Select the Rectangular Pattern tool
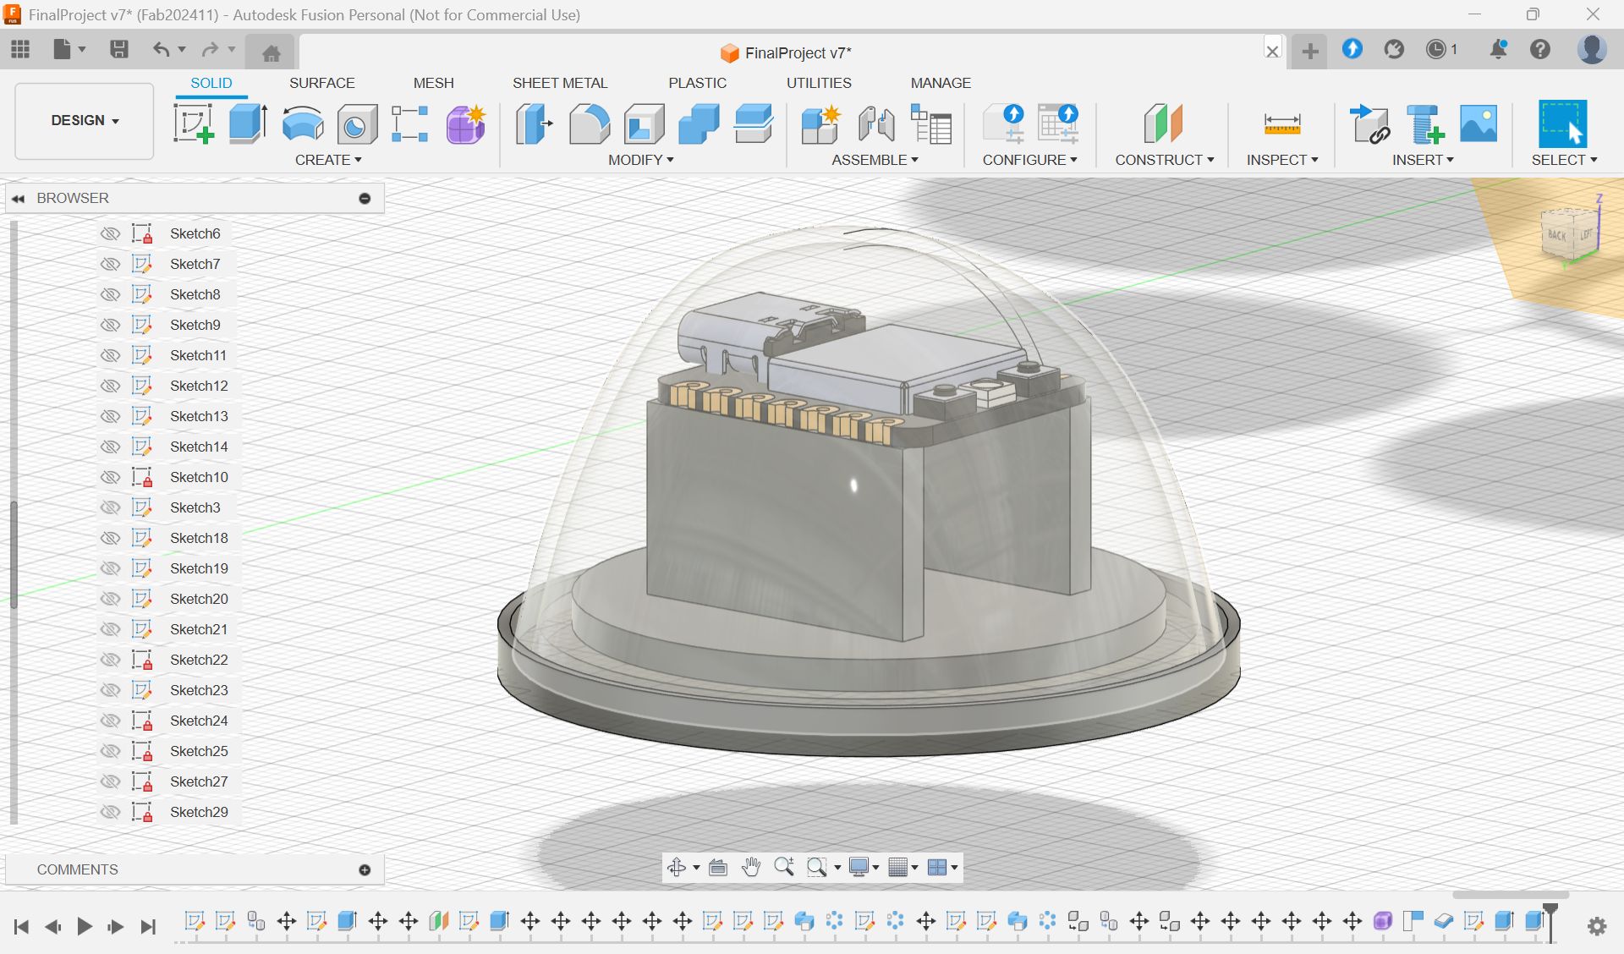Viewport: 1624px width, 954px height. coord(410,123)
